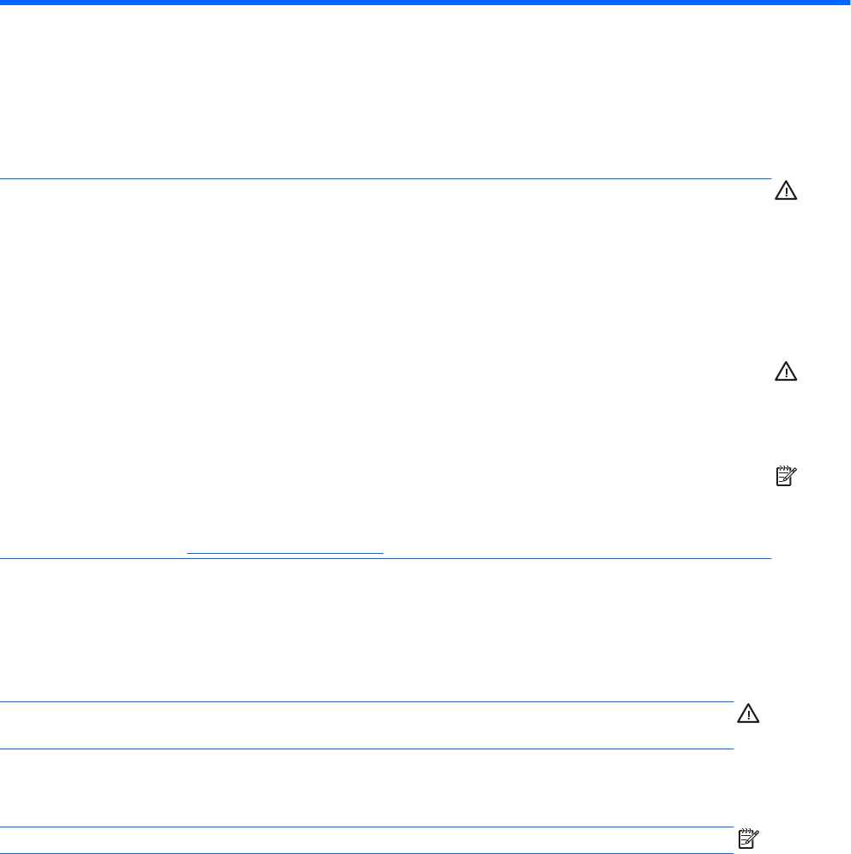Click blank gap between first and third warning boxes
This screenshot has width=851, height=854.
pos(386,630)
